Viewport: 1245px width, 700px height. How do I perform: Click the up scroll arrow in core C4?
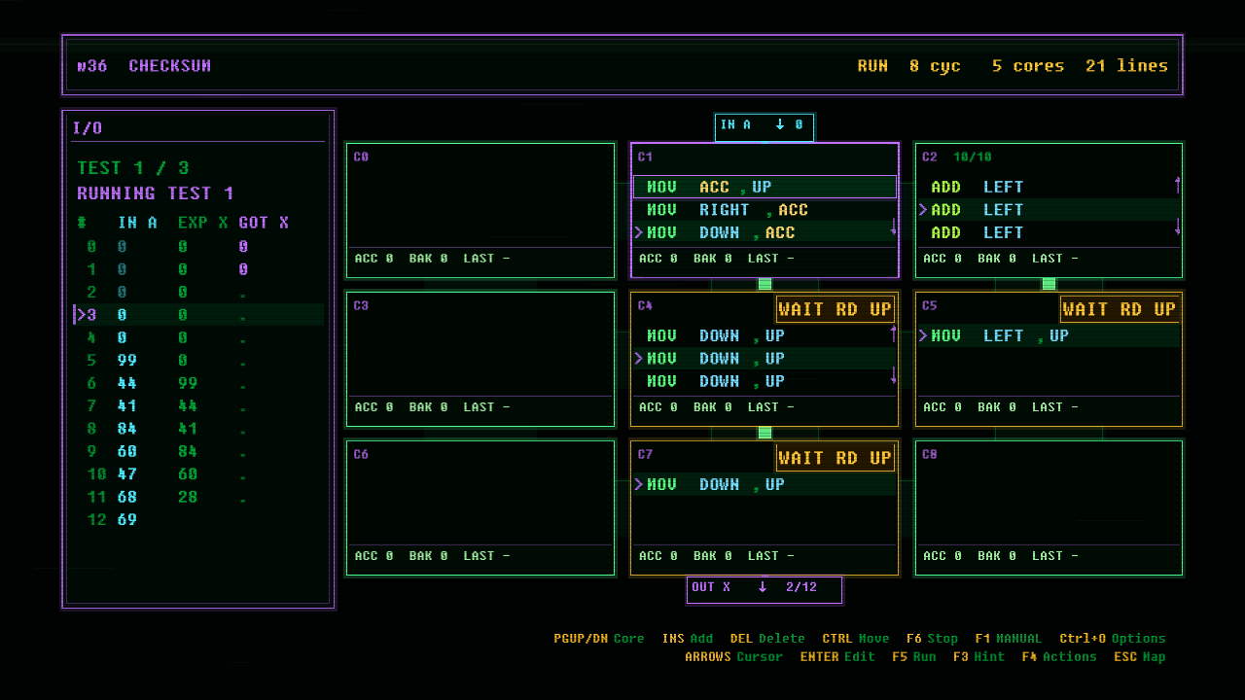(894, 333)
